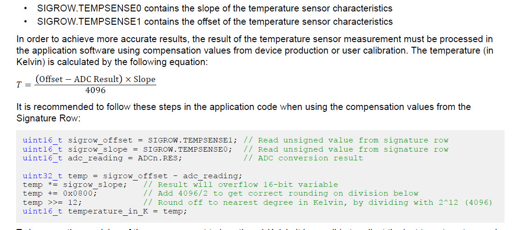
Task: Click the '// ADC conversion result' comment
Action: point(303,158)
